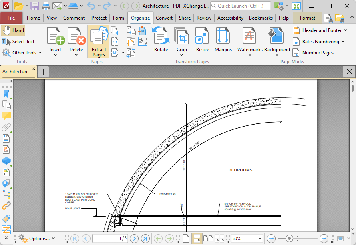Viewport: 356px width, 245px height.
Task: Open the Attachments paperclip pane
Action: click(6, 127)
